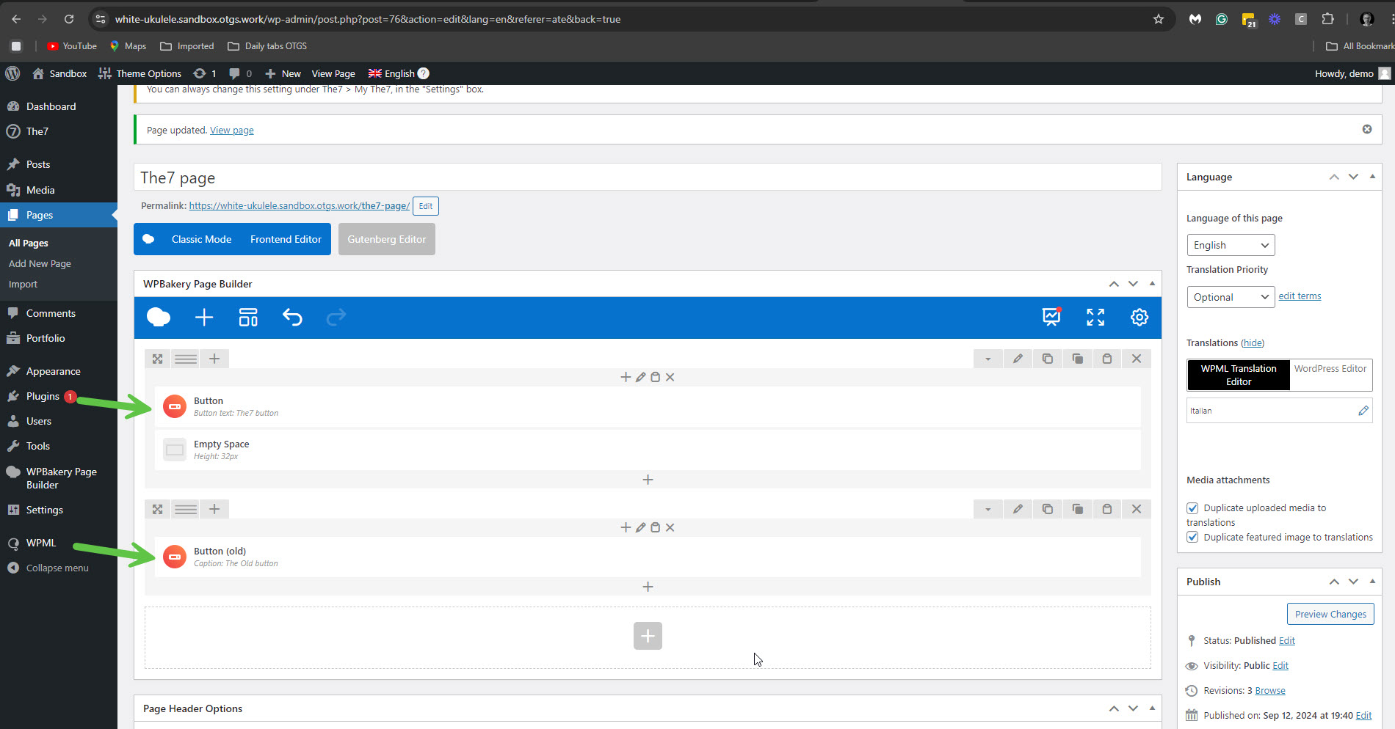Open the WordPress logo menu
This screenshot has width=1395, height=729.
click(12, 73)
